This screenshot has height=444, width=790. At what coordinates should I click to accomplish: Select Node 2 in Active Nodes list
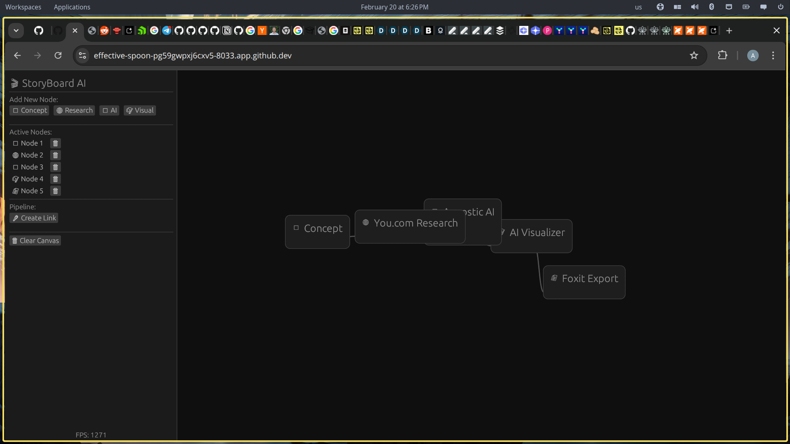(x=32, y=155)
